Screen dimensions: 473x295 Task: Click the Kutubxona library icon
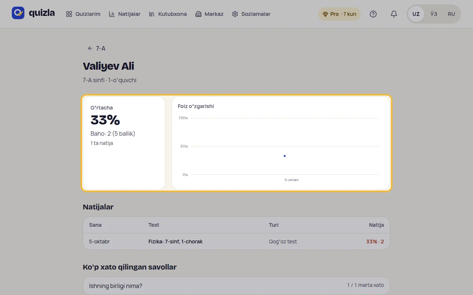click(x=152, y=14)
